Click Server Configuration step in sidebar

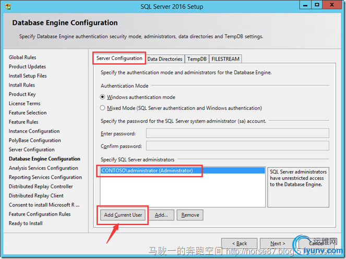pyautogui.click(x=31, y=150)
